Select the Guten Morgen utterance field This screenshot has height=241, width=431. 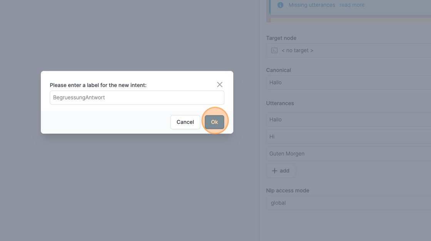pos(349,154)
